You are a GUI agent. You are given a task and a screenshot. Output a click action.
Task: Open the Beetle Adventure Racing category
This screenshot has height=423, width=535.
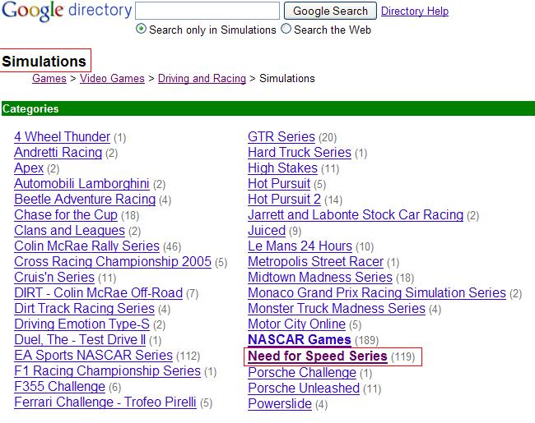(x=85, y=200)
